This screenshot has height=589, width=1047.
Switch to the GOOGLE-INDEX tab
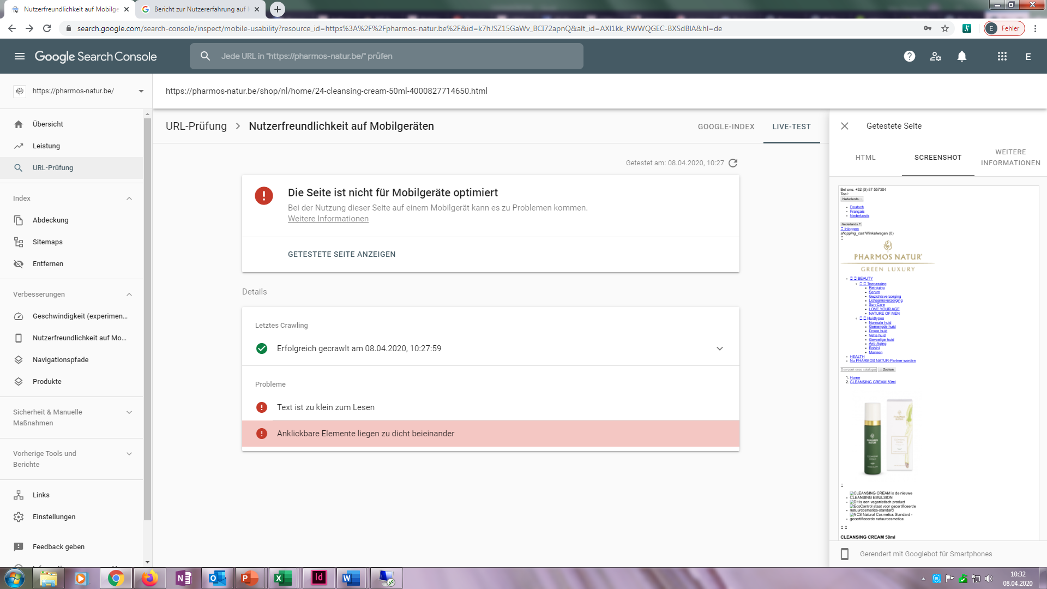pyautogui.click(x=726, y=127)
